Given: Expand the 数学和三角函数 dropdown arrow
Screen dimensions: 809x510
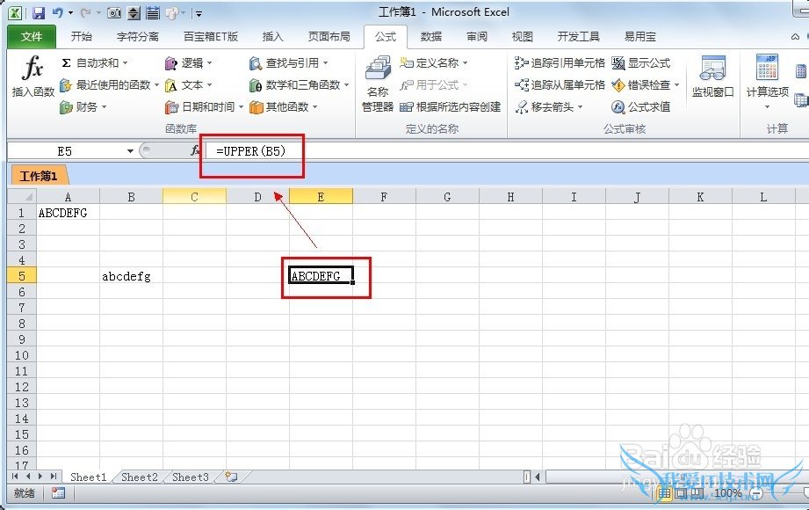Looking at the screenshot, I should click(x=346, y=84).
